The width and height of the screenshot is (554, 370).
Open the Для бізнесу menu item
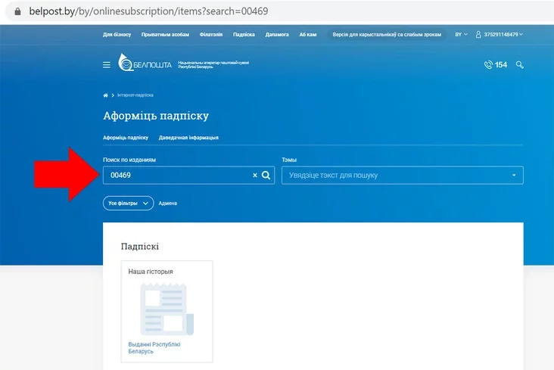(117, 35)
